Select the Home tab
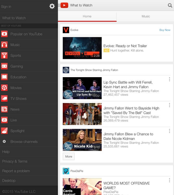 (87, 16)
